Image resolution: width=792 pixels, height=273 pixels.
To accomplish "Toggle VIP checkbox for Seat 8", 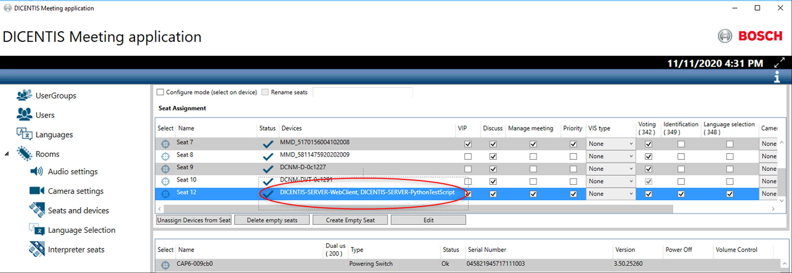I will tap(468, 156).
